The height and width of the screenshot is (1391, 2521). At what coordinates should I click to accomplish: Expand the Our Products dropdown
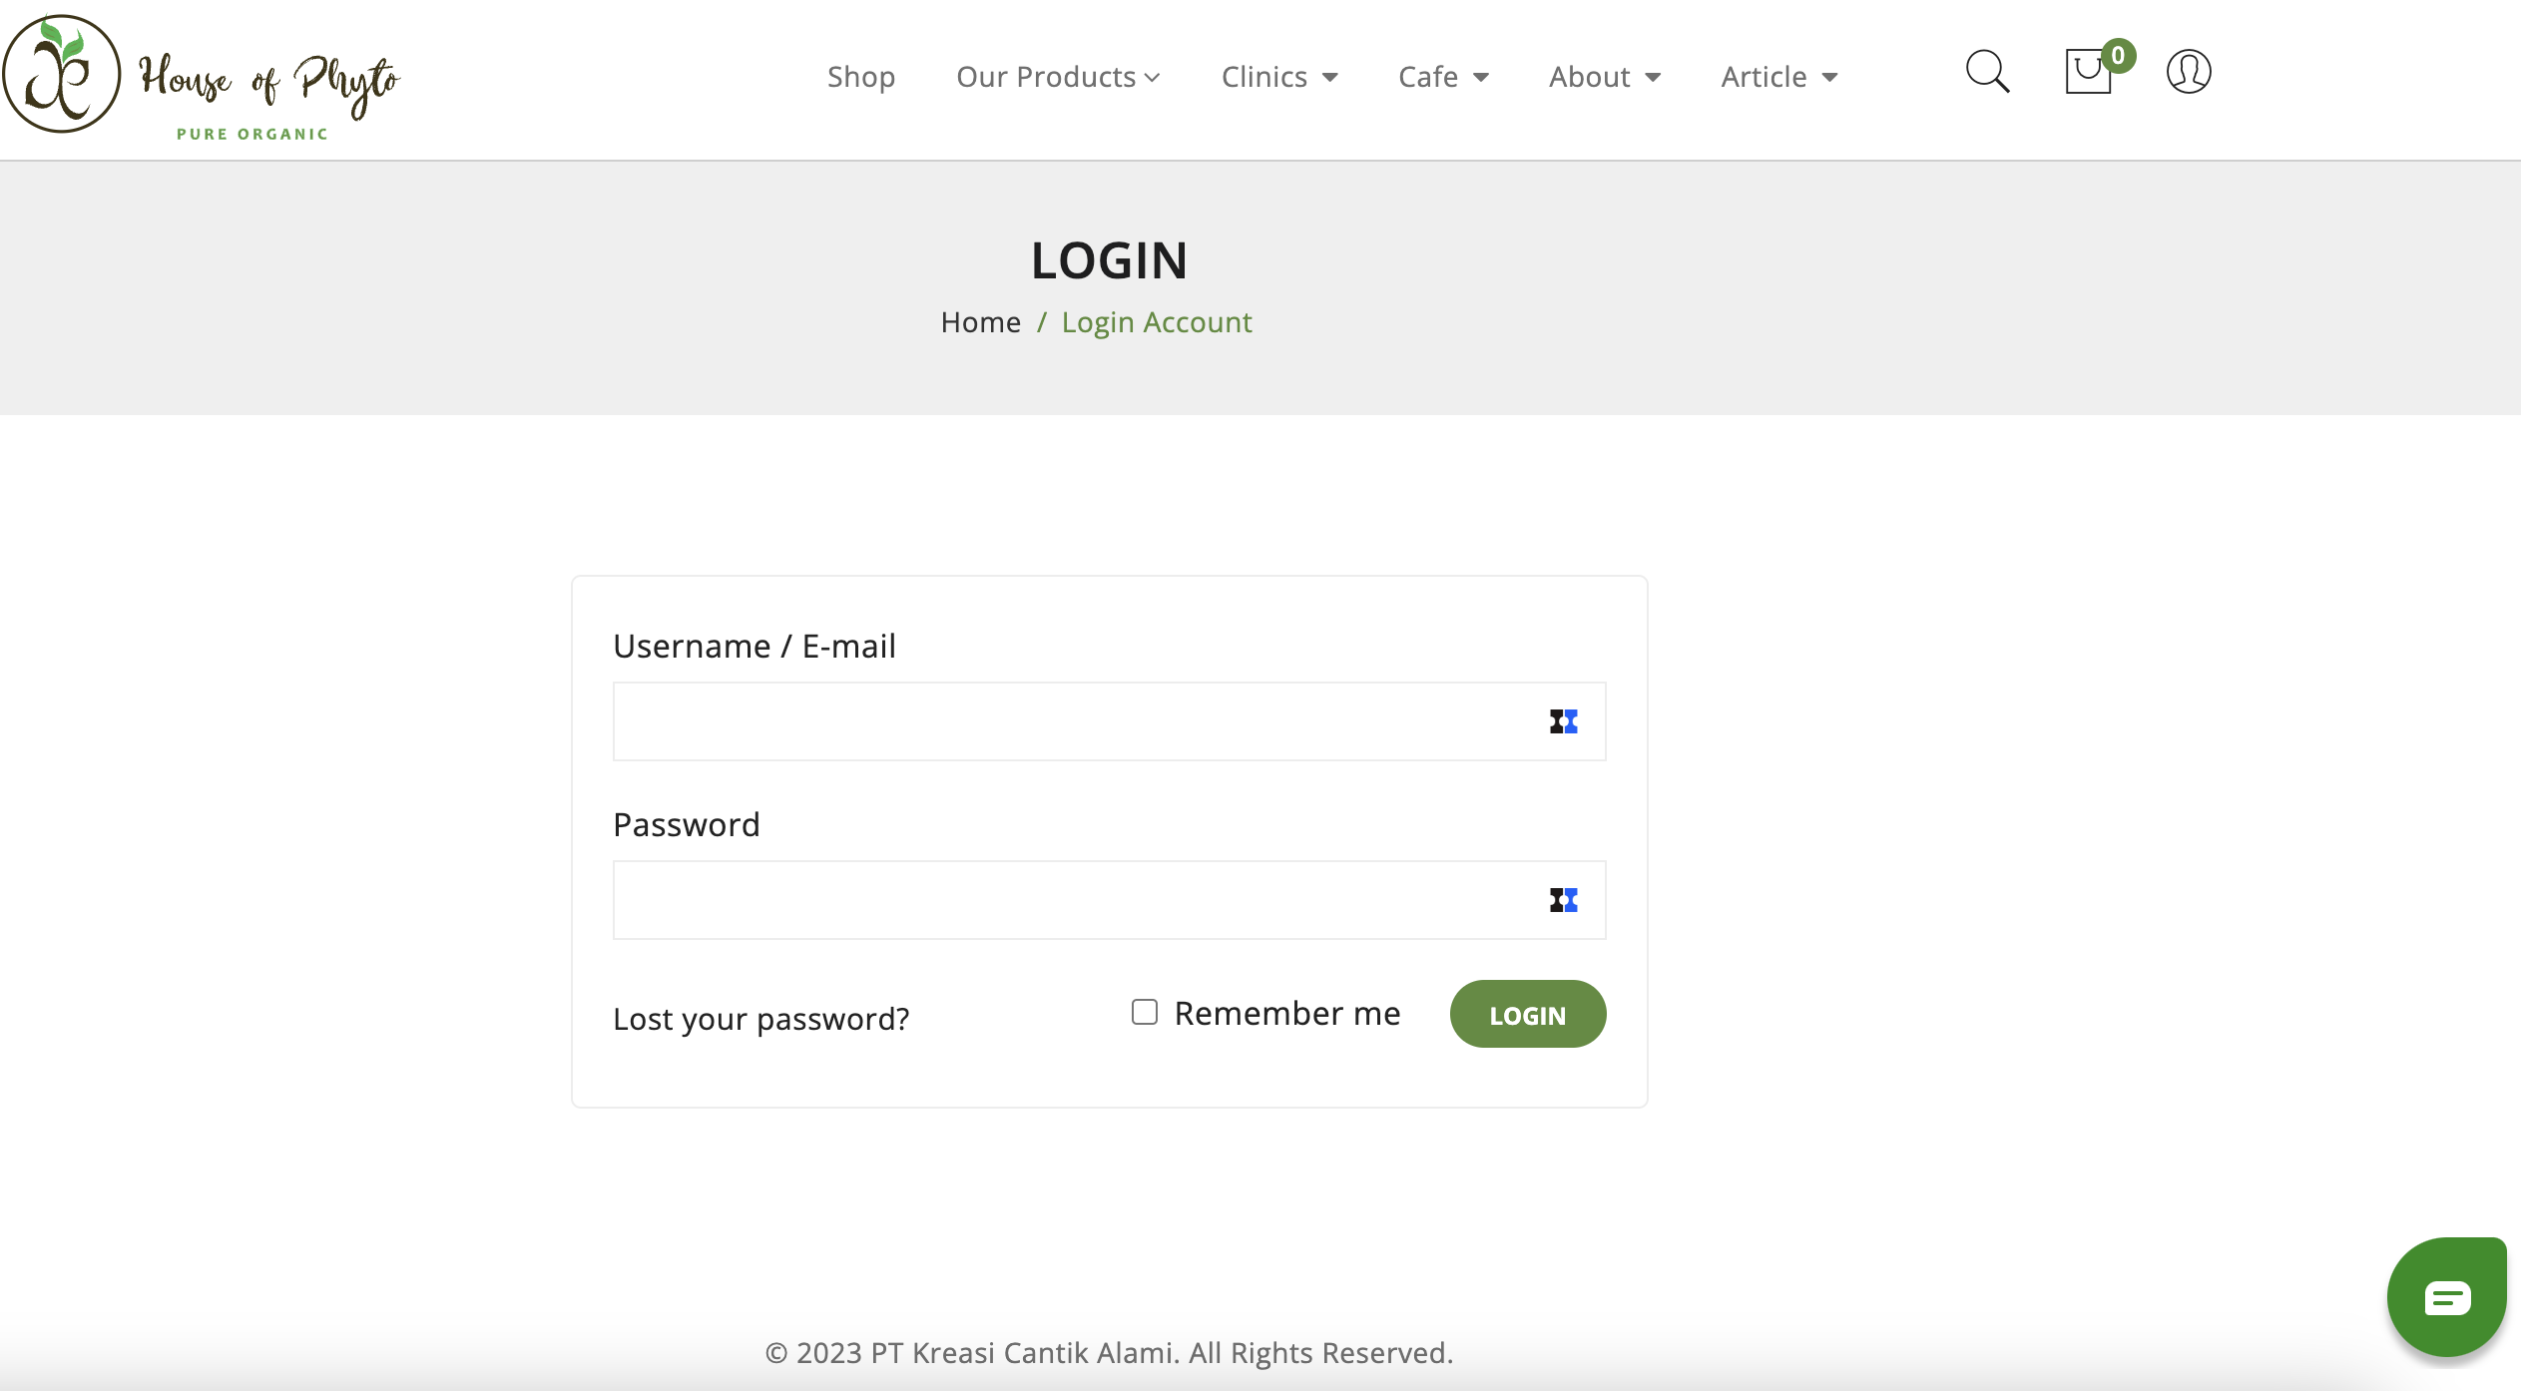pos(1058,77)
